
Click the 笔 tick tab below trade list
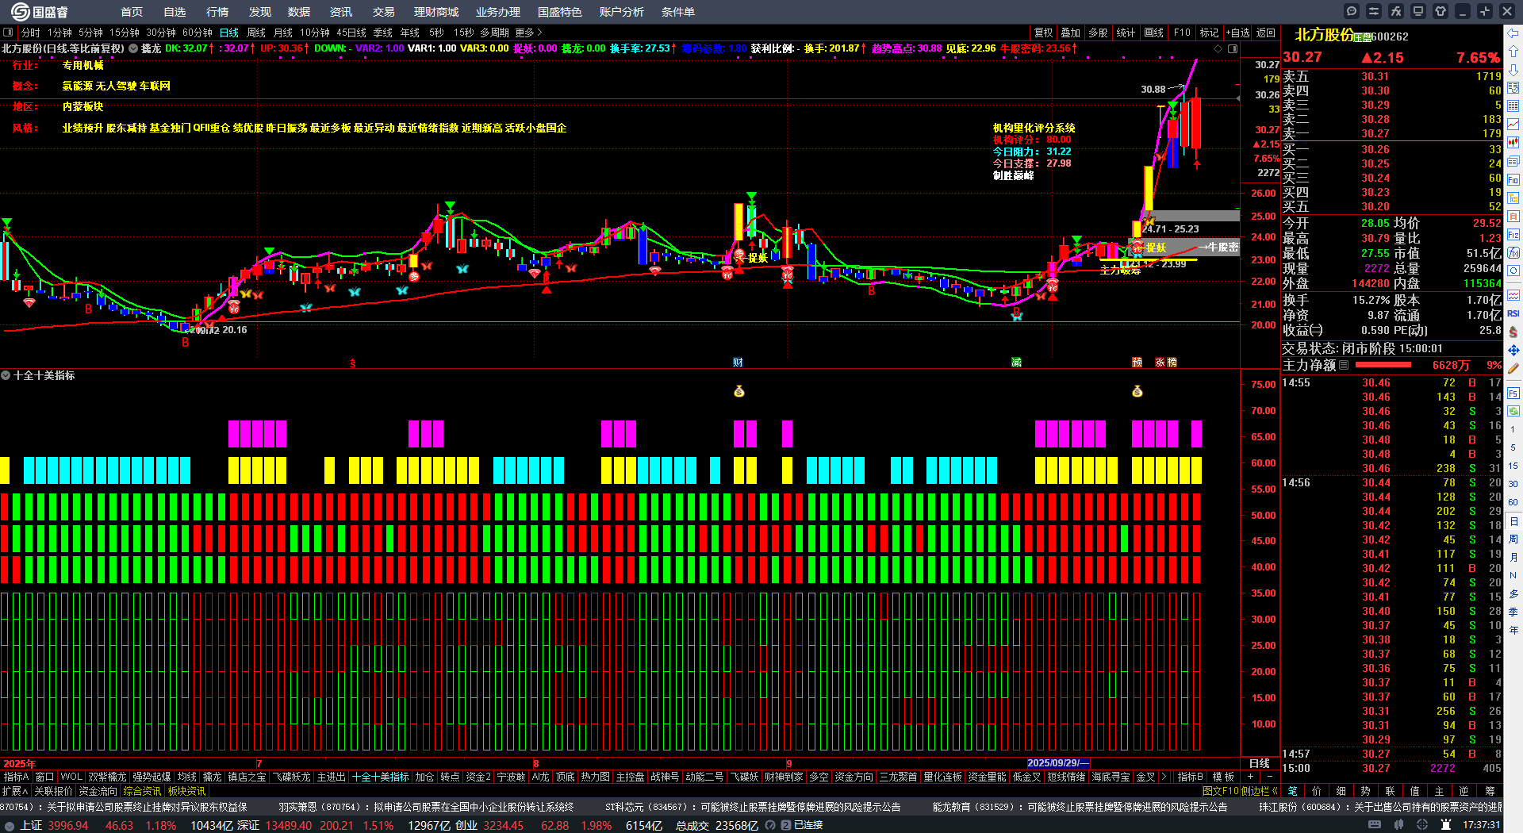(1292, 791)
